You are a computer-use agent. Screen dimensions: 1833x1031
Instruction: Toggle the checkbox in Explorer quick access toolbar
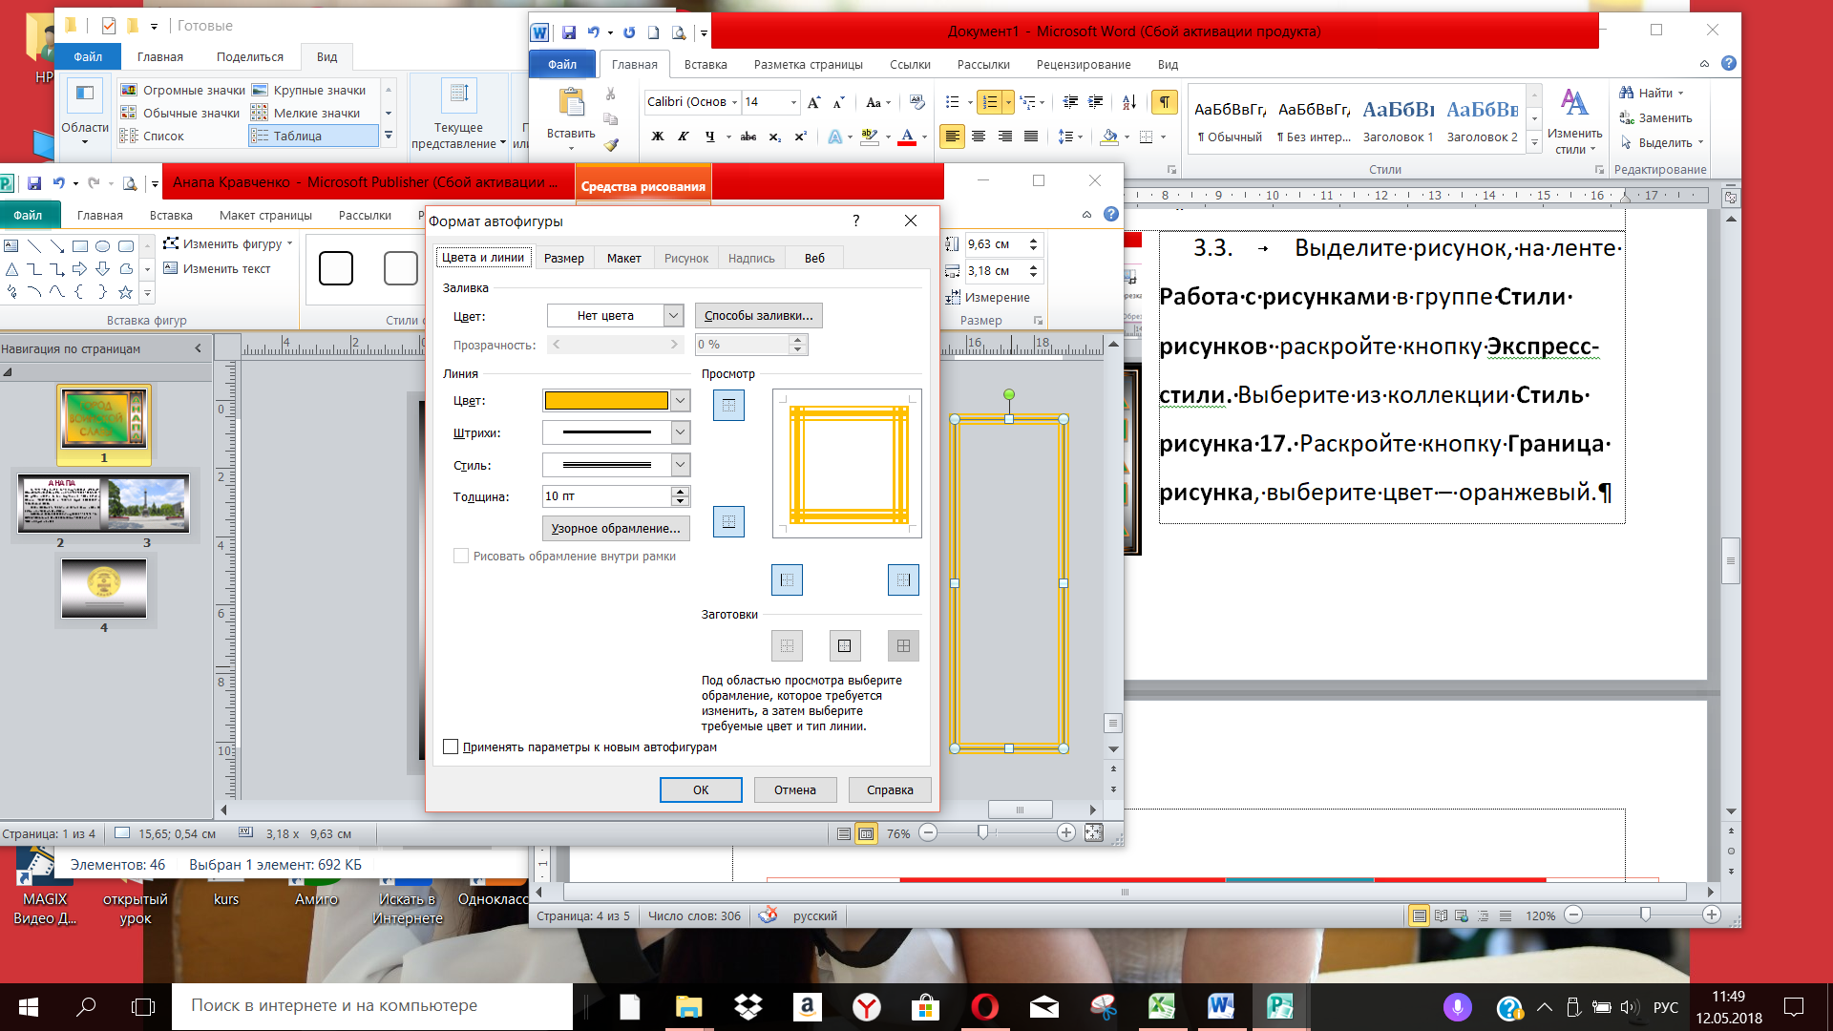pyautogui.click(x=109, y=26)
